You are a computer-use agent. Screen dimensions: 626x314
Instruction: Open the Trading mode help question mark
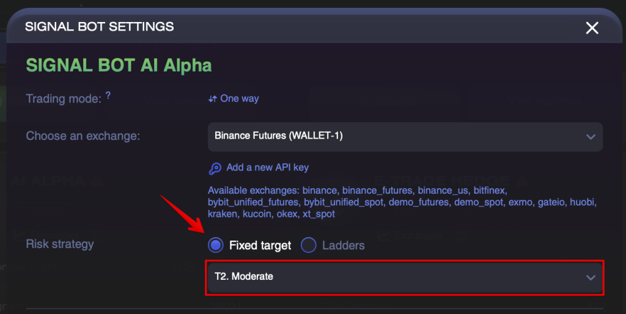click(108, 95)
